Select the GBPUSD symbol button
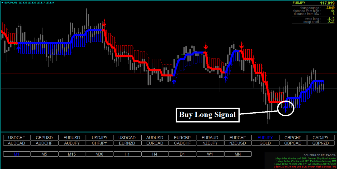The image size is (337, 169). 44,138
